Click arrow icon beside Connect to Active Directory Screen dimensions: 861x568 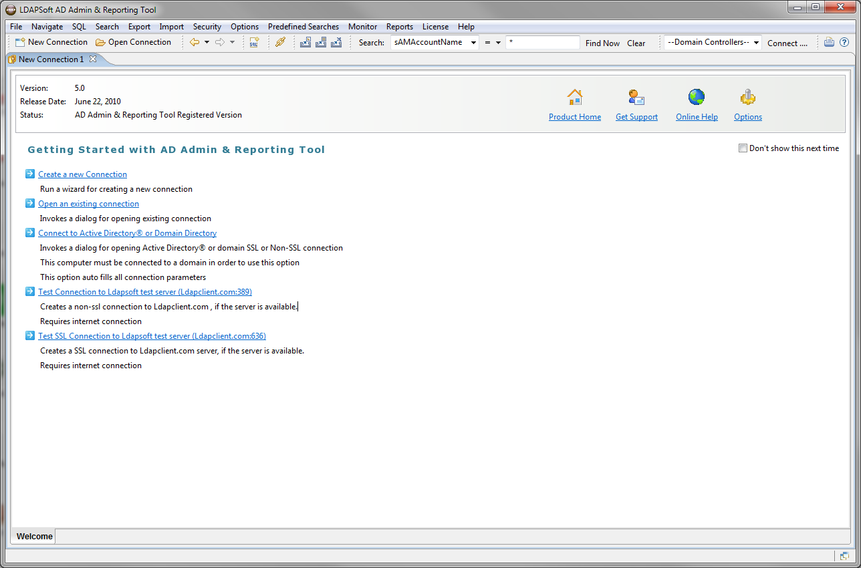click(30, 233)
